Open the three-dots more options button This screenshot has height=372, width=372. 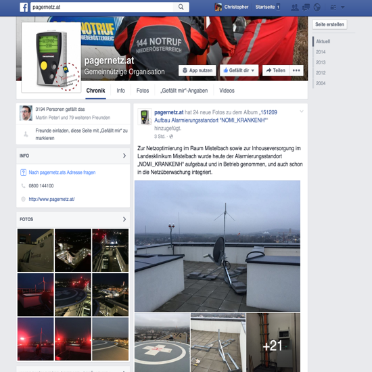point(296,70)
